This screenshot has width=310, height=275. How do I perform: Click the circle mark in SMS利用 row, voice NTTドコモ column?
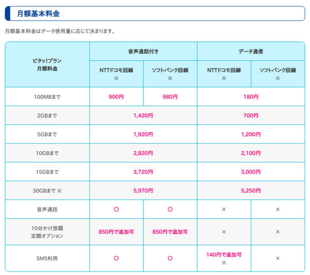(x=116, y=258)
